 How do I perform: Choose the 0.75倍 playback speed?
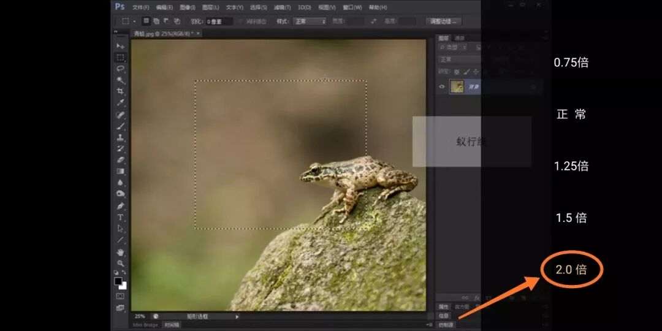coord(571,63)
